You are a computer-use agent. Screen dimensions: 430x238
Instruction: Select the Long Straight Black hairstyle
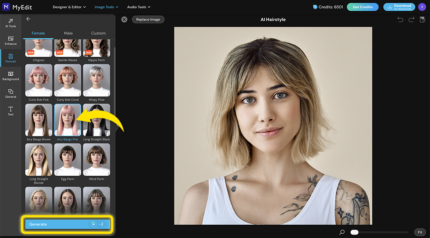pos(96,120)
